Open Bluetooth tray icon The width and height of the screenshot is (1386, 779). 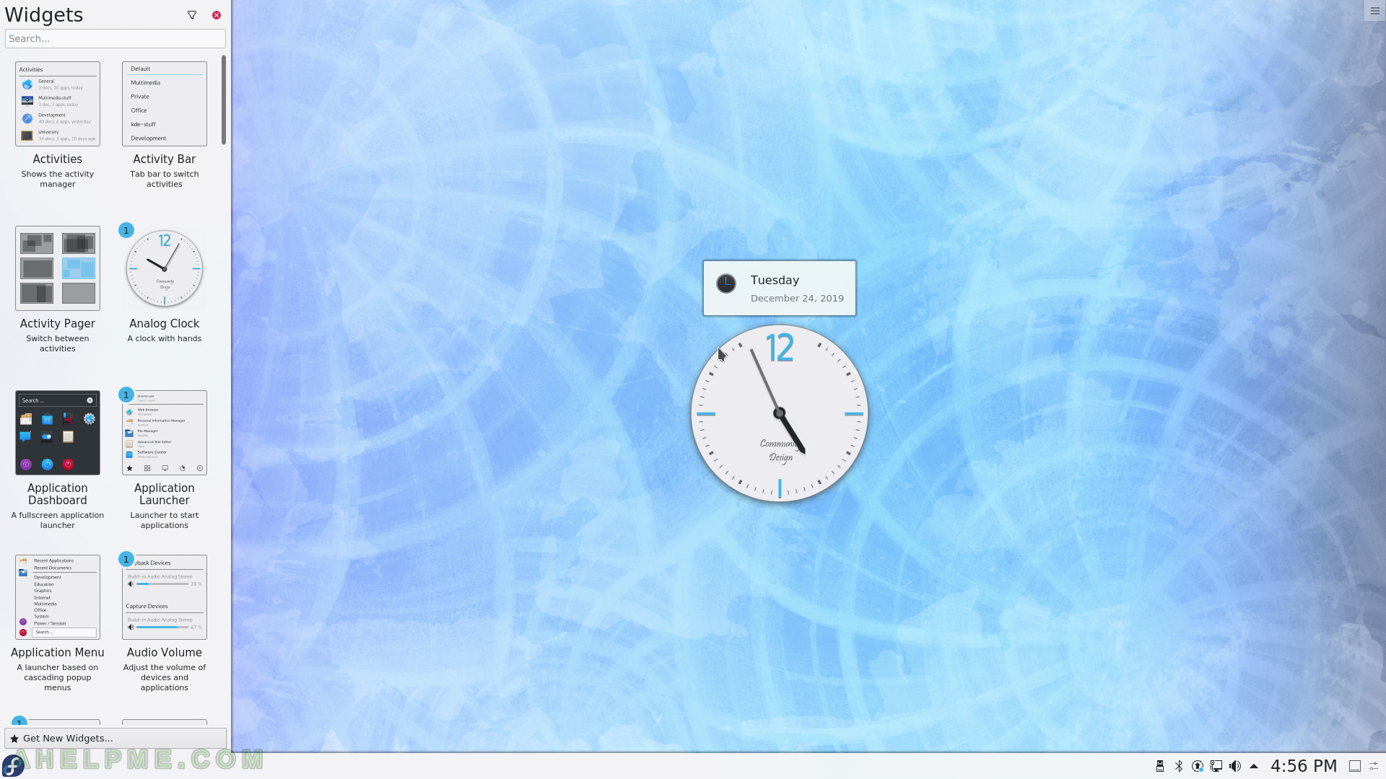[x=1179, y=766]
